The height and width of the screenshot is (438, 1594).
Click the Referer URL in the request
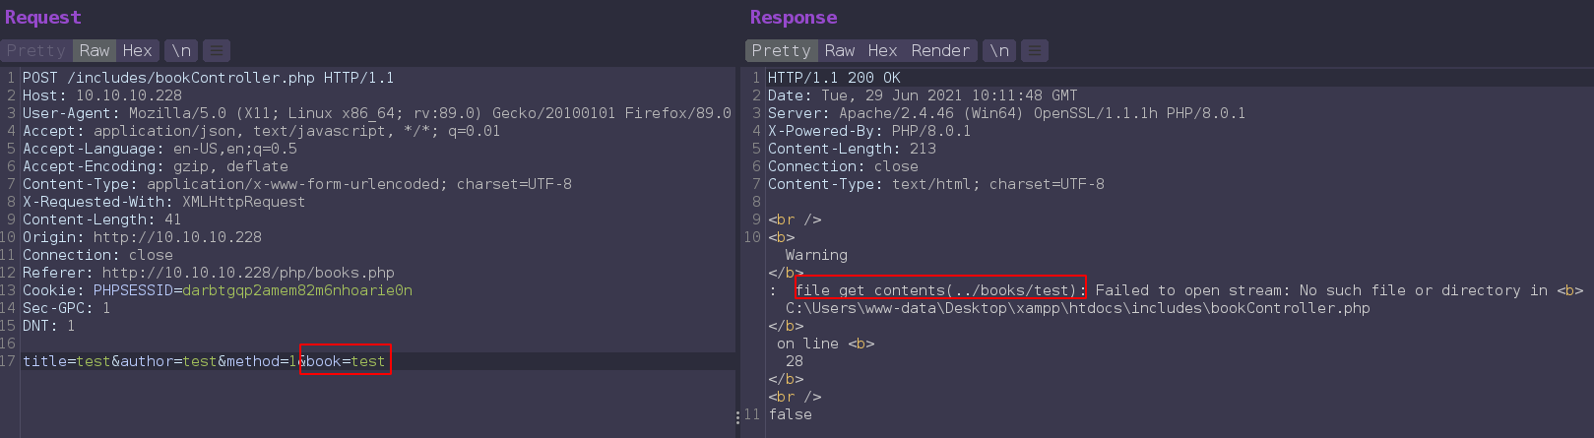248,273
